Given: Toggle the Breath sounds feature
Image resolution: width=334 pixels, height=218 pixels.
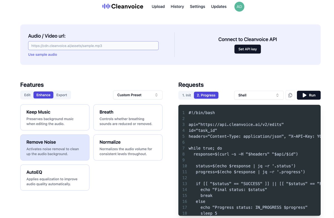Looking at the screenshot, I should click(127, 117).
